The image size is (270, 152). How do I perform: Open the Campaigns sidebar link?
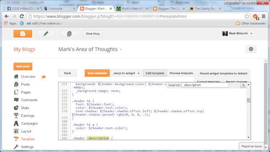[x=29, y=123]
